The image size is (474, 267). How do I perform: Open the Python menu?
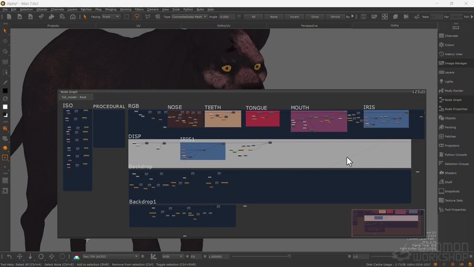pyautogui.click(x=188, y=9)
